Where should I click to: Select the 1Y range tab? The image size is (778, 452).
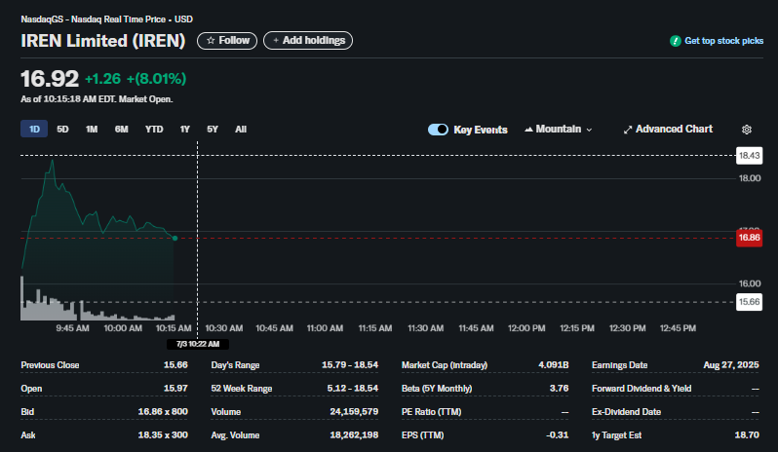[184, 130]
